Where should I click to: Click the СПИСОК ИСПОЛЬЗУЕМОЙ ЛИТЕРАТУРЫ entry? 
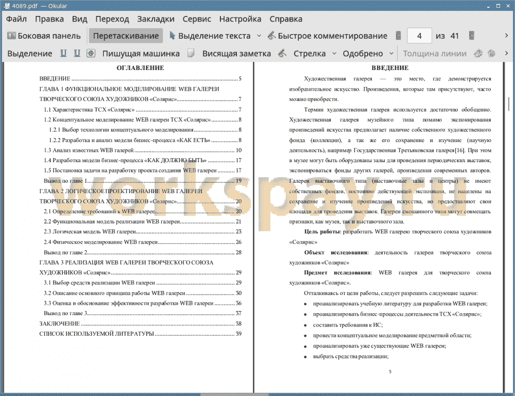[140, 334]
